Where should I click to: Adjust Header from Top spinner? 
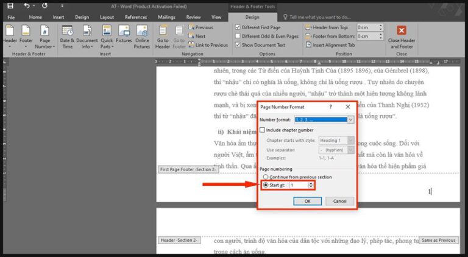(x=380, y=27)
